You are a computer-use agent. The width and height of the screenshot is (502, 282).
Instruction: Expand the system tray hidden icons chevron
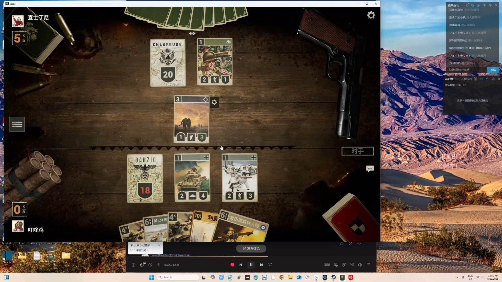[457, 277]
